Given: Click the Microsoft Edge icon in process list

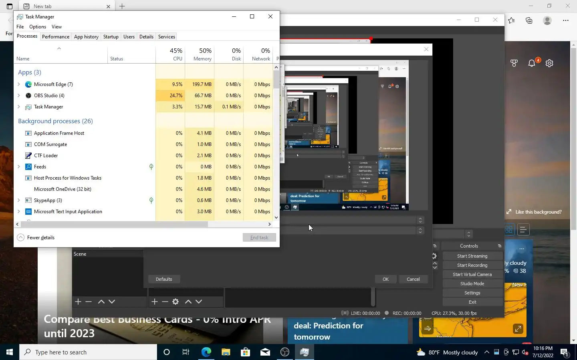Looking at the screenshot, I should (x=28, y=84).
